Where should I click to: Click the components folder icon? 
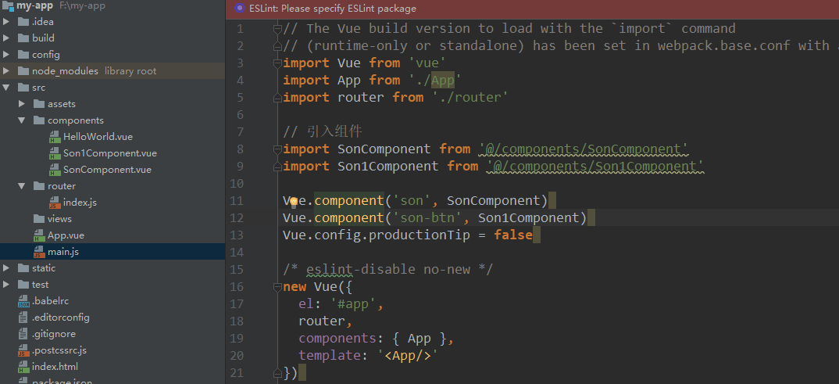click(38, 120)
